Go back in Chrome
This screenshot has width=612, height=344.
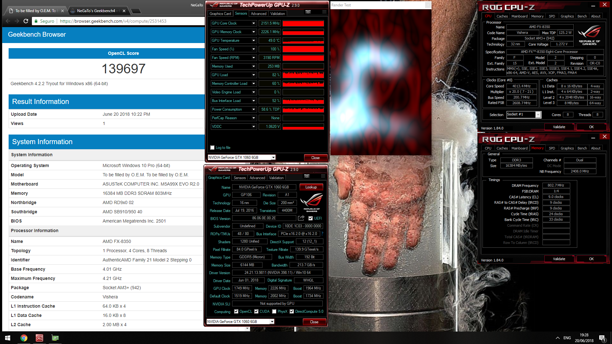tap(8, 21)
